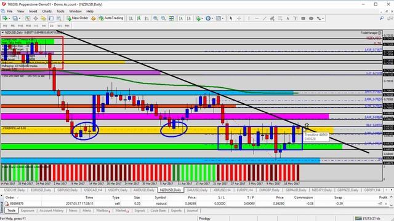
Task: Expand the Templates dropdown arrow
Action: coord(223,18)
